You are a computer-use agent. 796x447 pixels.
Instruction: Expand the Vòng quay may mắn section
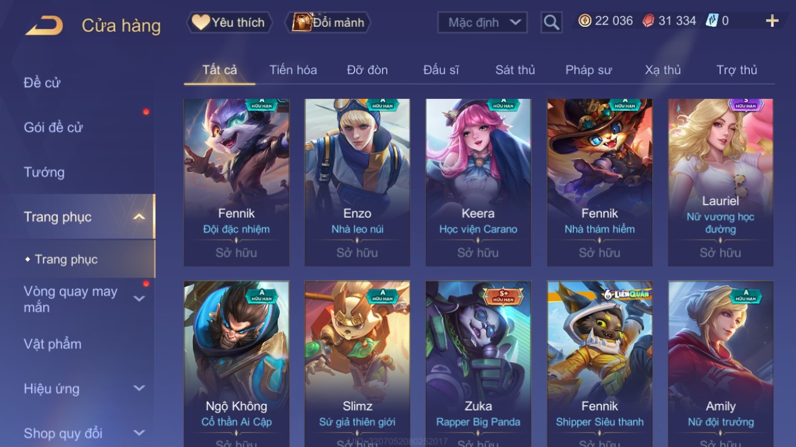coord(138,299)
